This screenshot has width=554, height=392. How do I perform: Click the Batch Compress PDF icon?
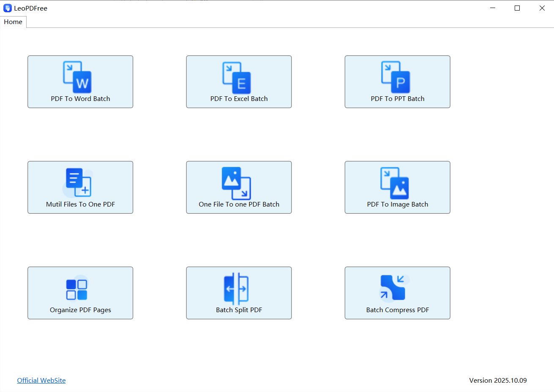[393, 288]
